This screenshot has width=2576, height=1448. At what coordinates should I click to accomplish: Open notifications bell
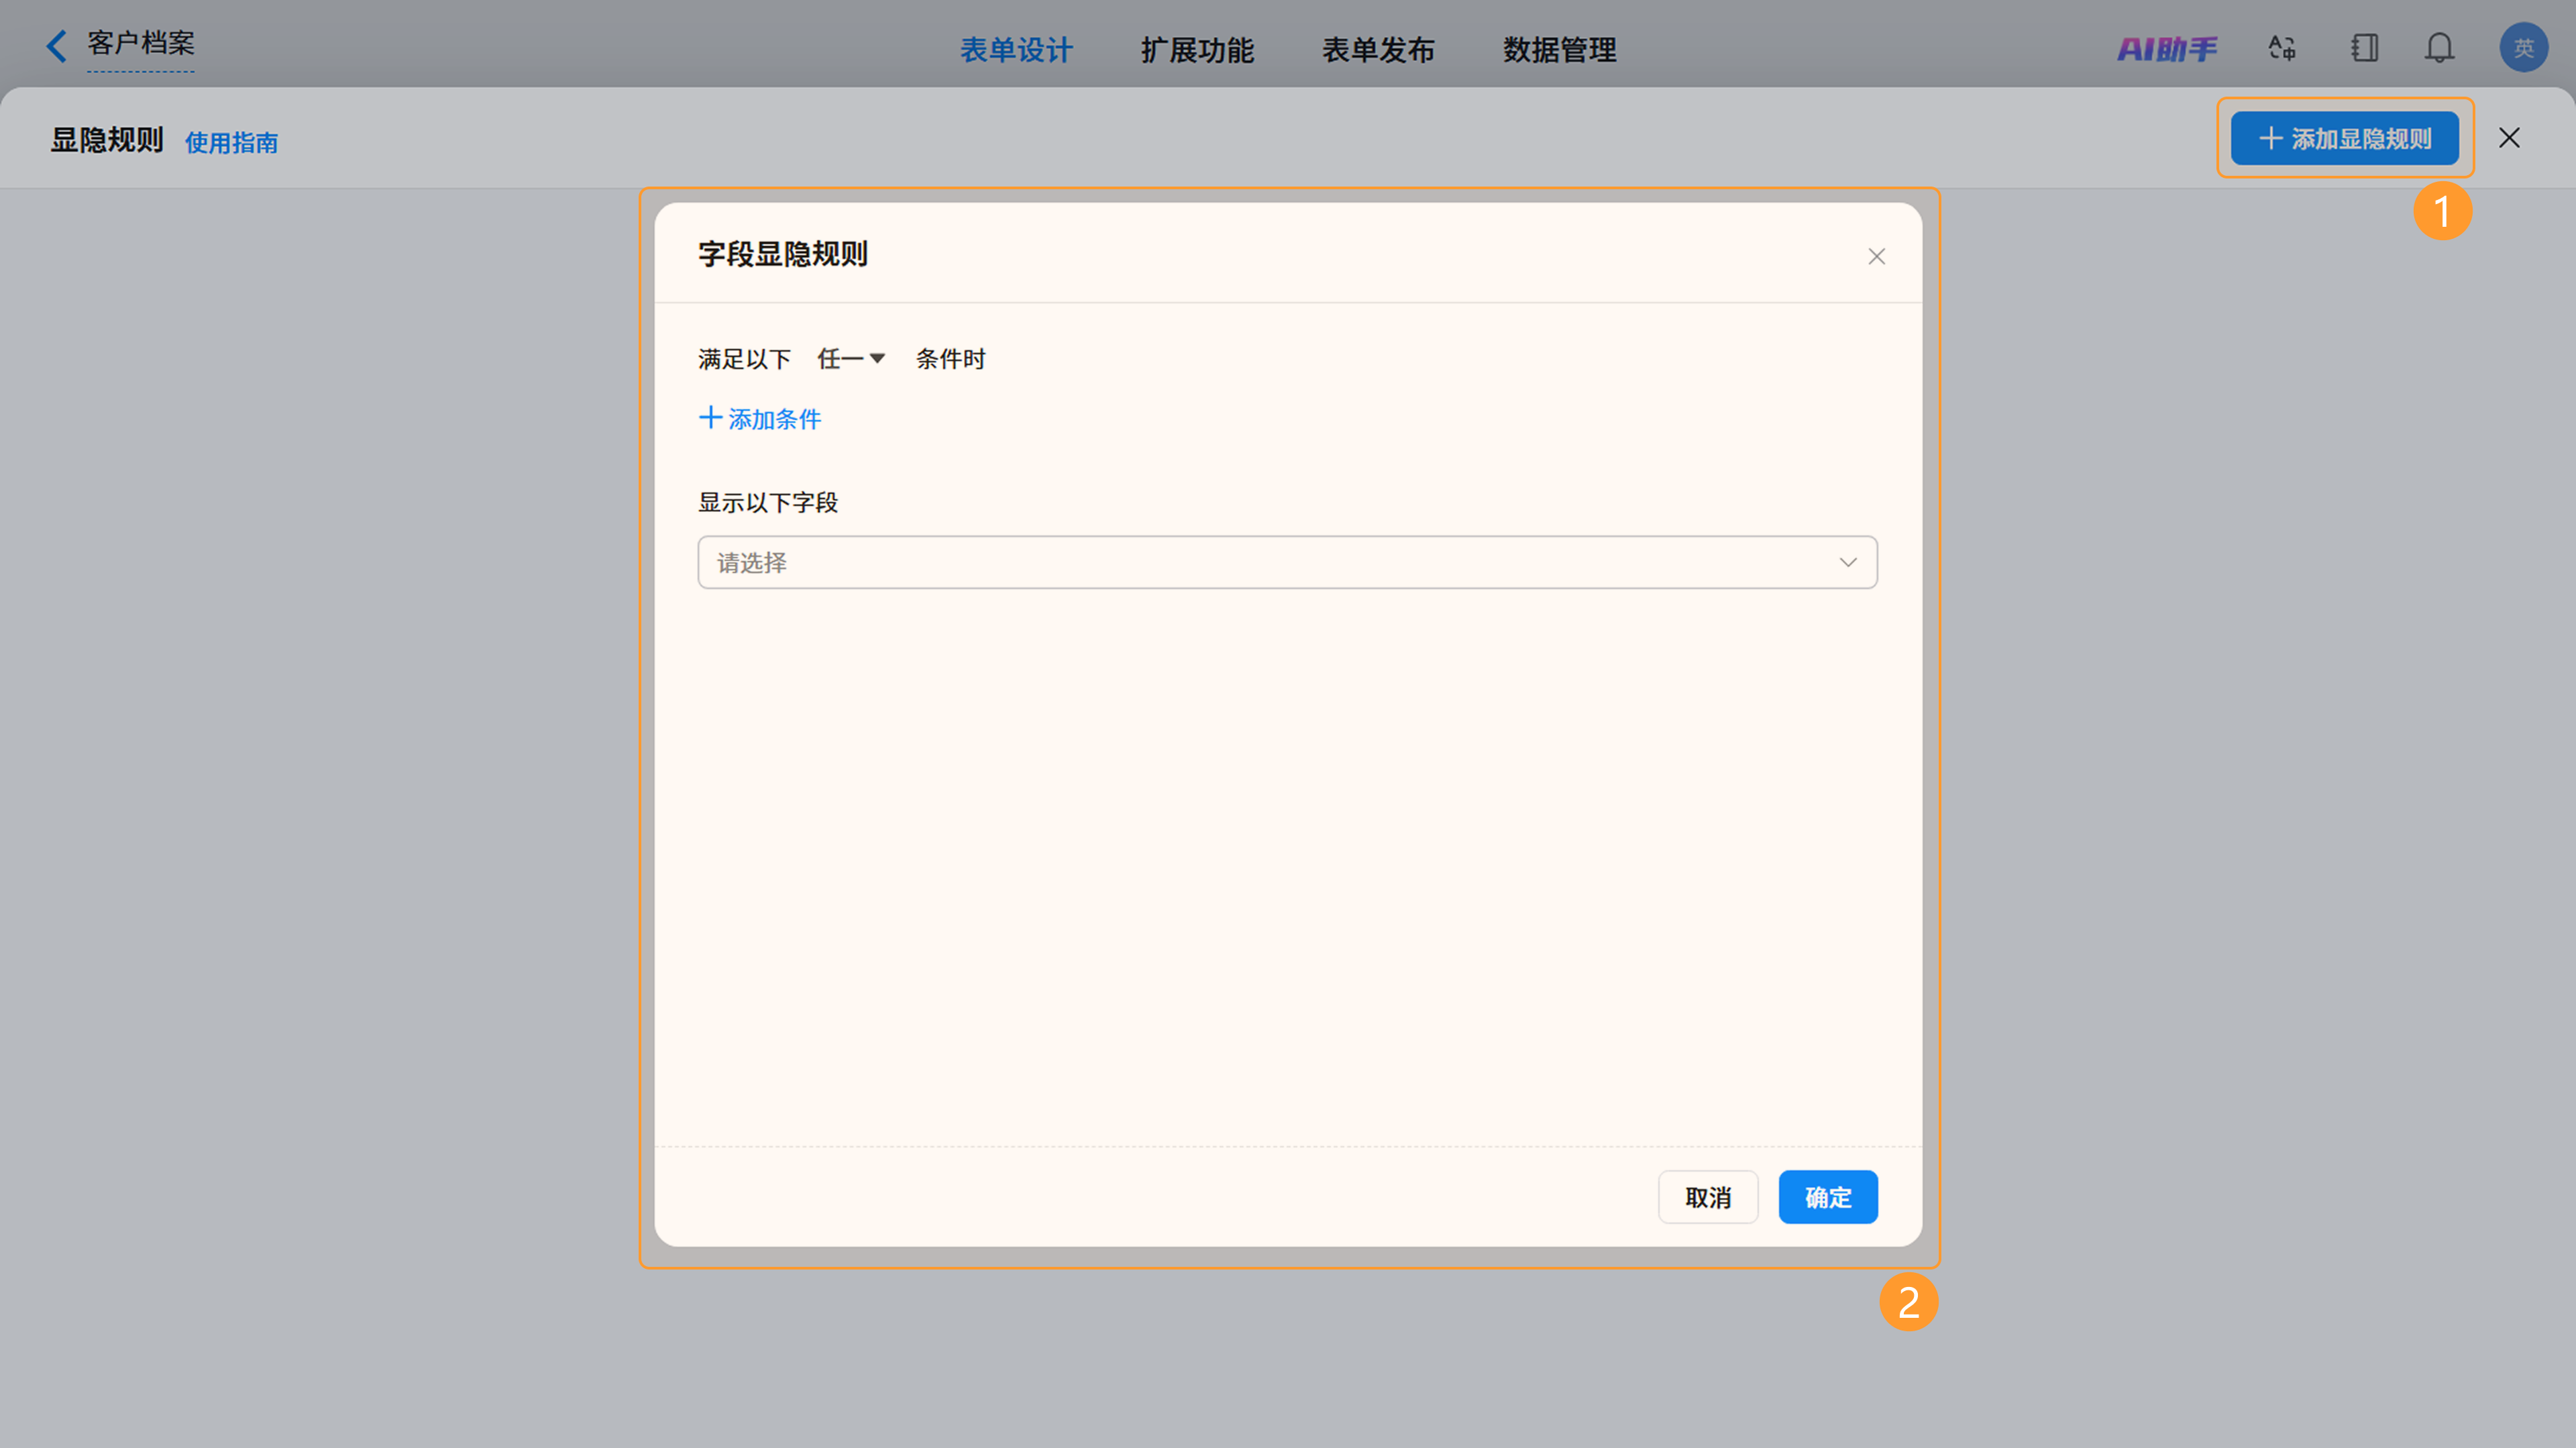pos(2439,48)
